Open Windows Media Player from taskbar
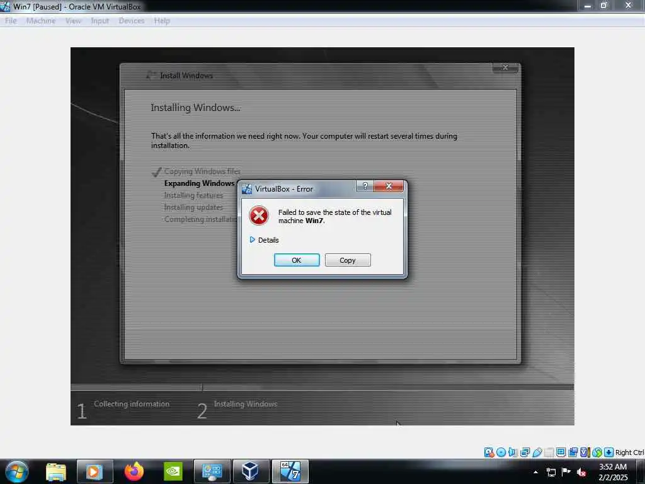 (x=94, y=471)
